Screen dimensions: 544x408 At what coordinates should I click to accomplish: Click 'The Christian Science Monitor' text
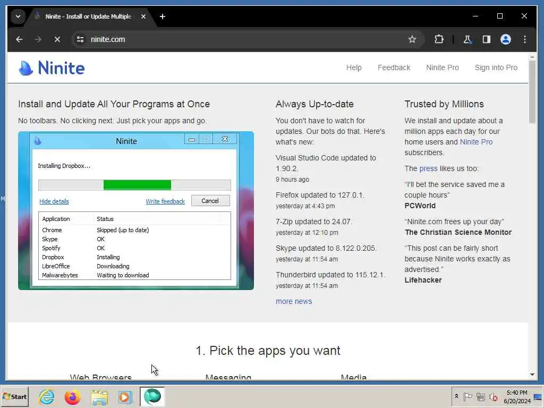[x=458, y=233]
